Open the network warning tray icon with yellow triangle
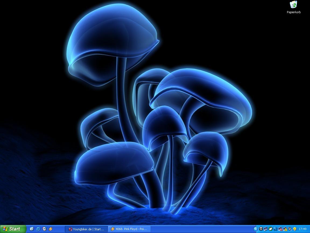Screen dimensions: 310x233 [x=285, y=229]
